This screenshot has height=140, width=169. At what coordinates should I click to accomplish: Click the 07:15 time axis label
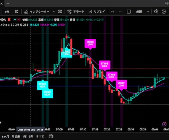(x=95, y=129)
